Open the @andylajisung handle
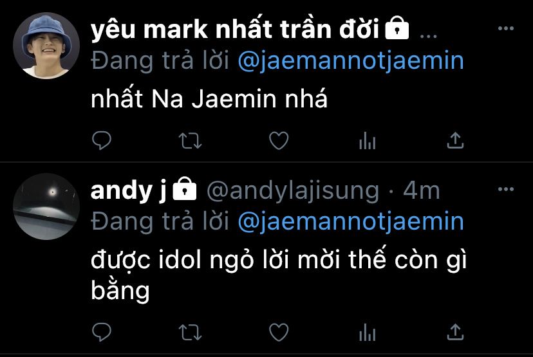 tap(293, 191)
